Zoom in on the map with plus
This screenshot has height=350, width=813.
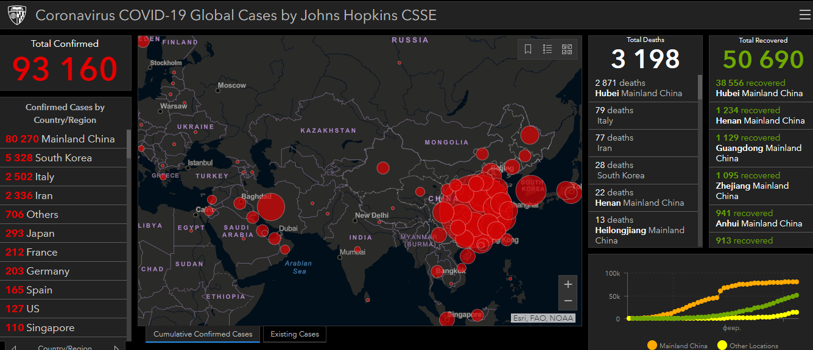(x=568, y=284)
